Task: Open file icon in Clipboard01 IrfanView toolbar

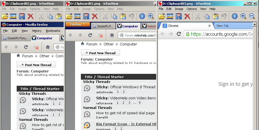Action: tap(69, 16)
